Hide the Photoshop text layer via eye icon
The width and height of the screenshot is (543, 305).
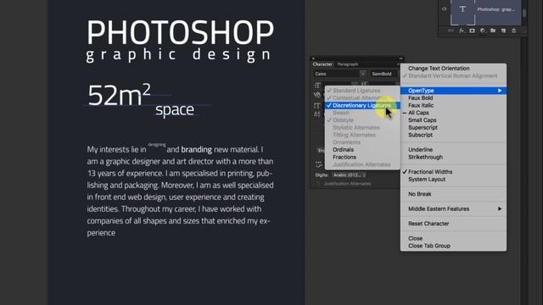[x=444, y=9]
